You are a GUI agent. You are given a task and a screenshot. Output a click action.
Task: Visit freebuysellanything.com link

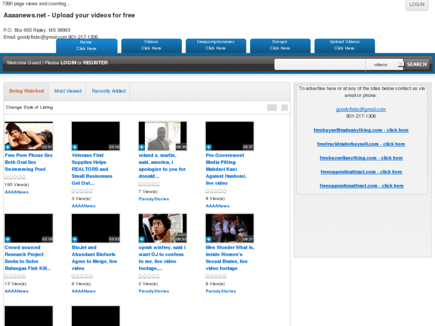click(361, 158)
